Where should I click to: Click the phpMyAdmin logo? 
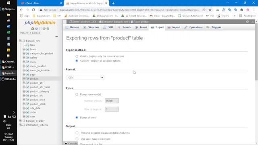pyautogui.click(x=40, y=23)
